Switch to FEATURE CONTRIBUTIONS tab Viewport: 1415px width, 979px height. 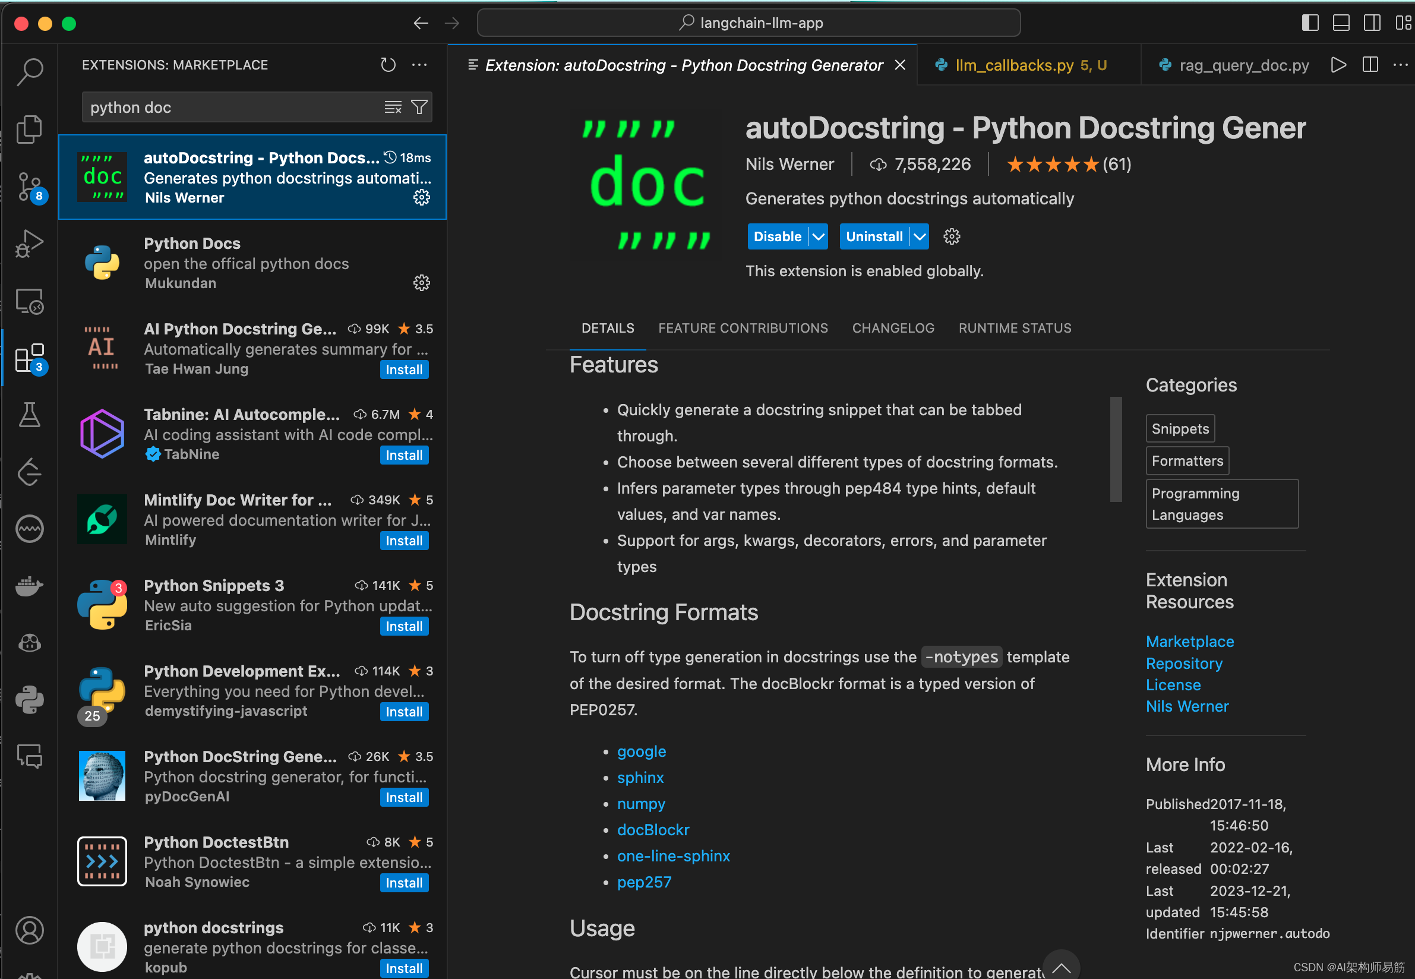tap(743, 328)
